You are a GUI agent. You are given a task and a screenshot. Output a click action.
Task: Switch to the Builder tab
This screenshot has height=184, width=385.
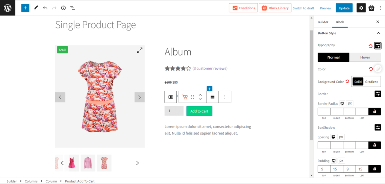(323, 22)
